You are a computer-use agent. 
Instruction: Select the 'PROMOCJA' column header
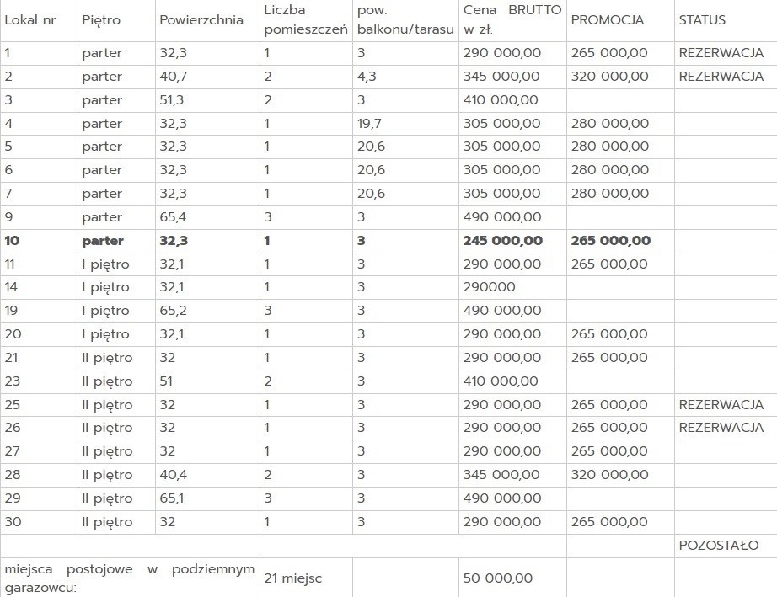[x=607, y=20]
